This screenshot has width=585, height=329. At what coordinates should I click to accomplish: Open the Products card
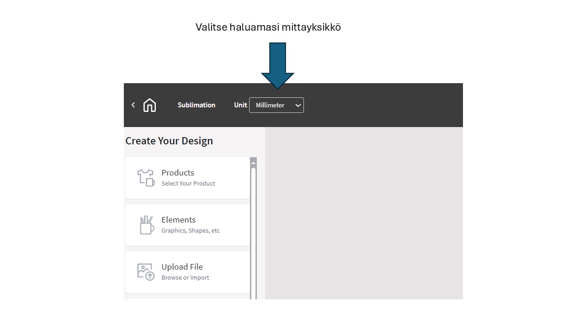pos(187,178)
